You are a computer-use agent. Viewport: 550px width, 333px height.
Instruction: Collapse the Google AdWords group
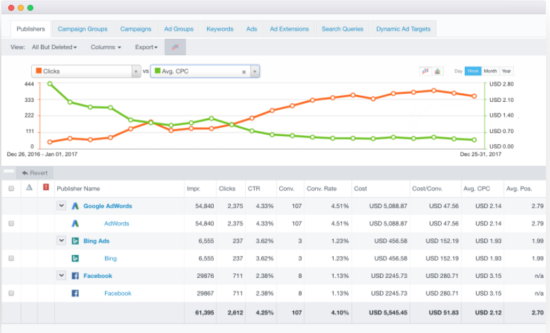click(61, 205)
